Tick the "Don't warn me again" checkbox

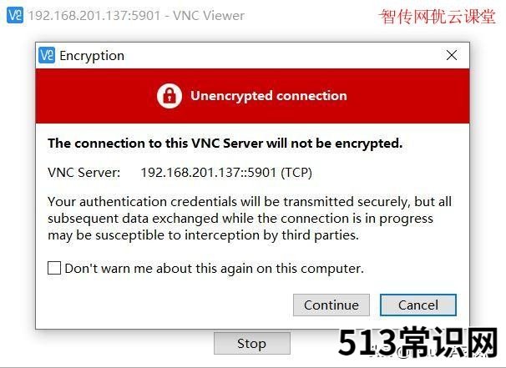(54, 268)
